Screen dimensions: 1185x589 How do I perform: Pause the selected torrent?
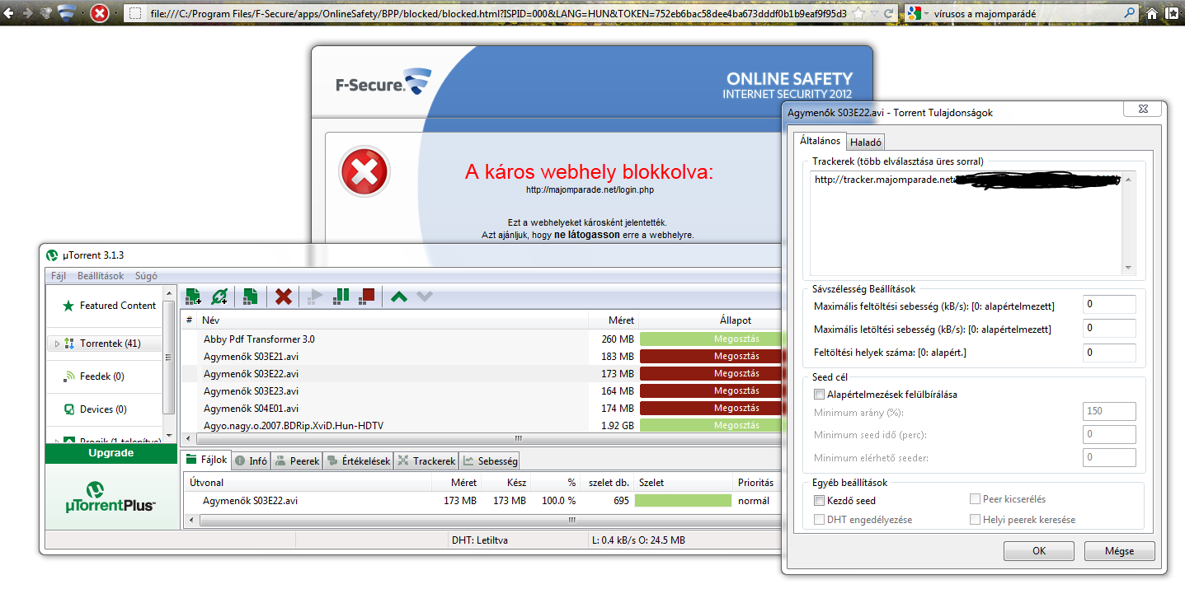tap(341, 296)
